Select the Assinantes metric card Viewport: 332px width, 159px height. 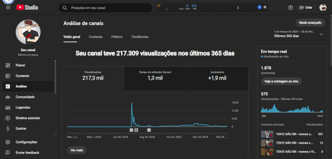pyautogui.click(x=217, y=78)
